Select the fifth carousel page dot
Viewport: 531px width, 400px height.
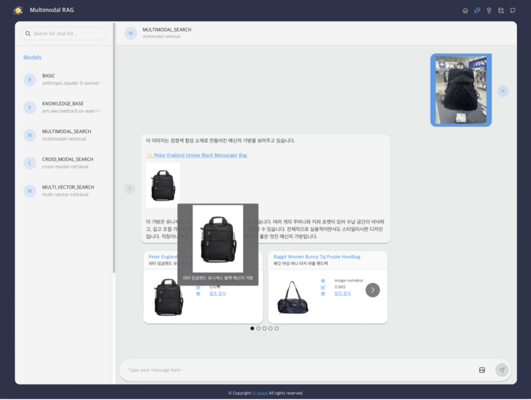coord(277,328)
